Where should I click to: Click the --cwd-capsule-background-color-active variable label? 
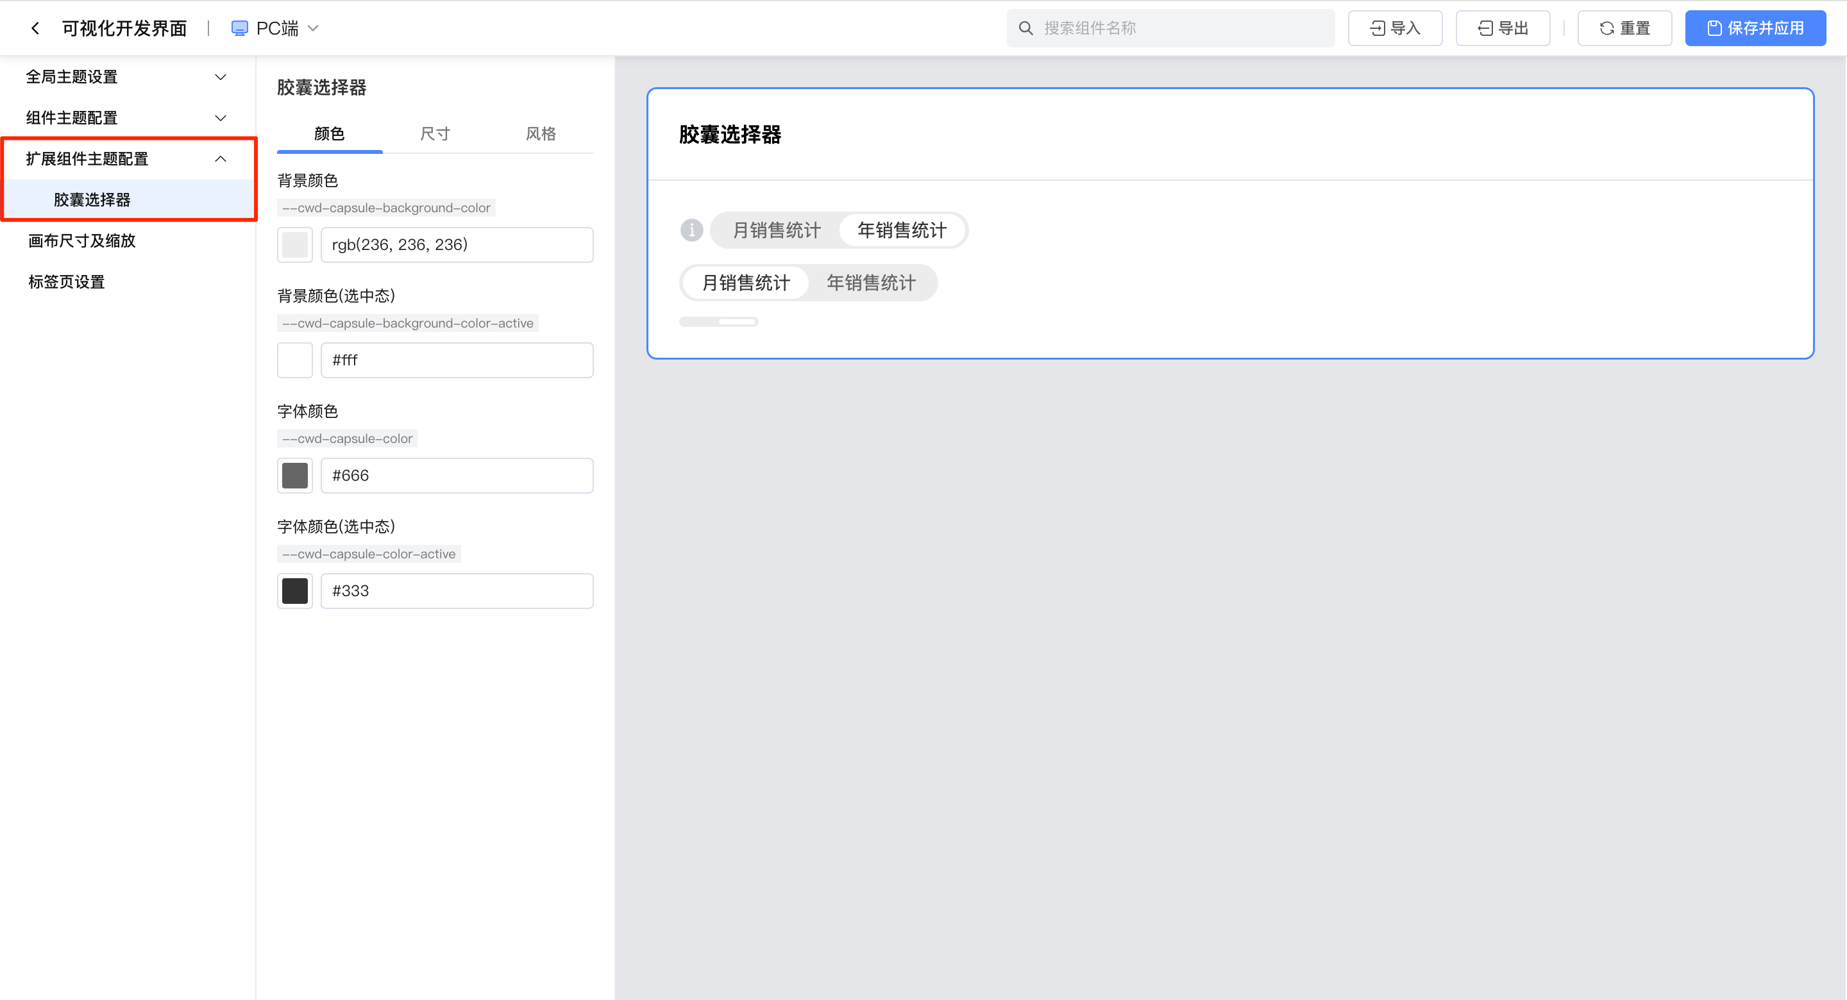[407, 323]
